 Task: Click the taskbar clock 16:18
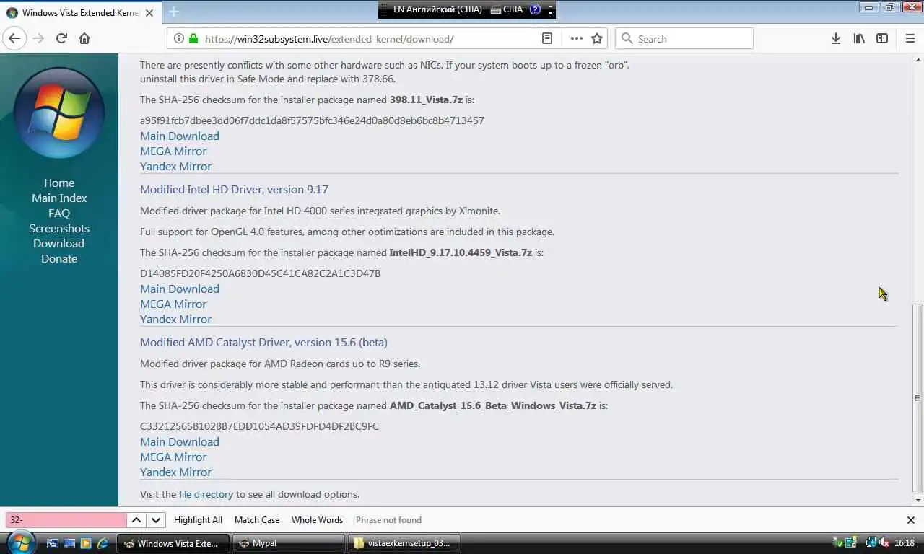(905, 543)
